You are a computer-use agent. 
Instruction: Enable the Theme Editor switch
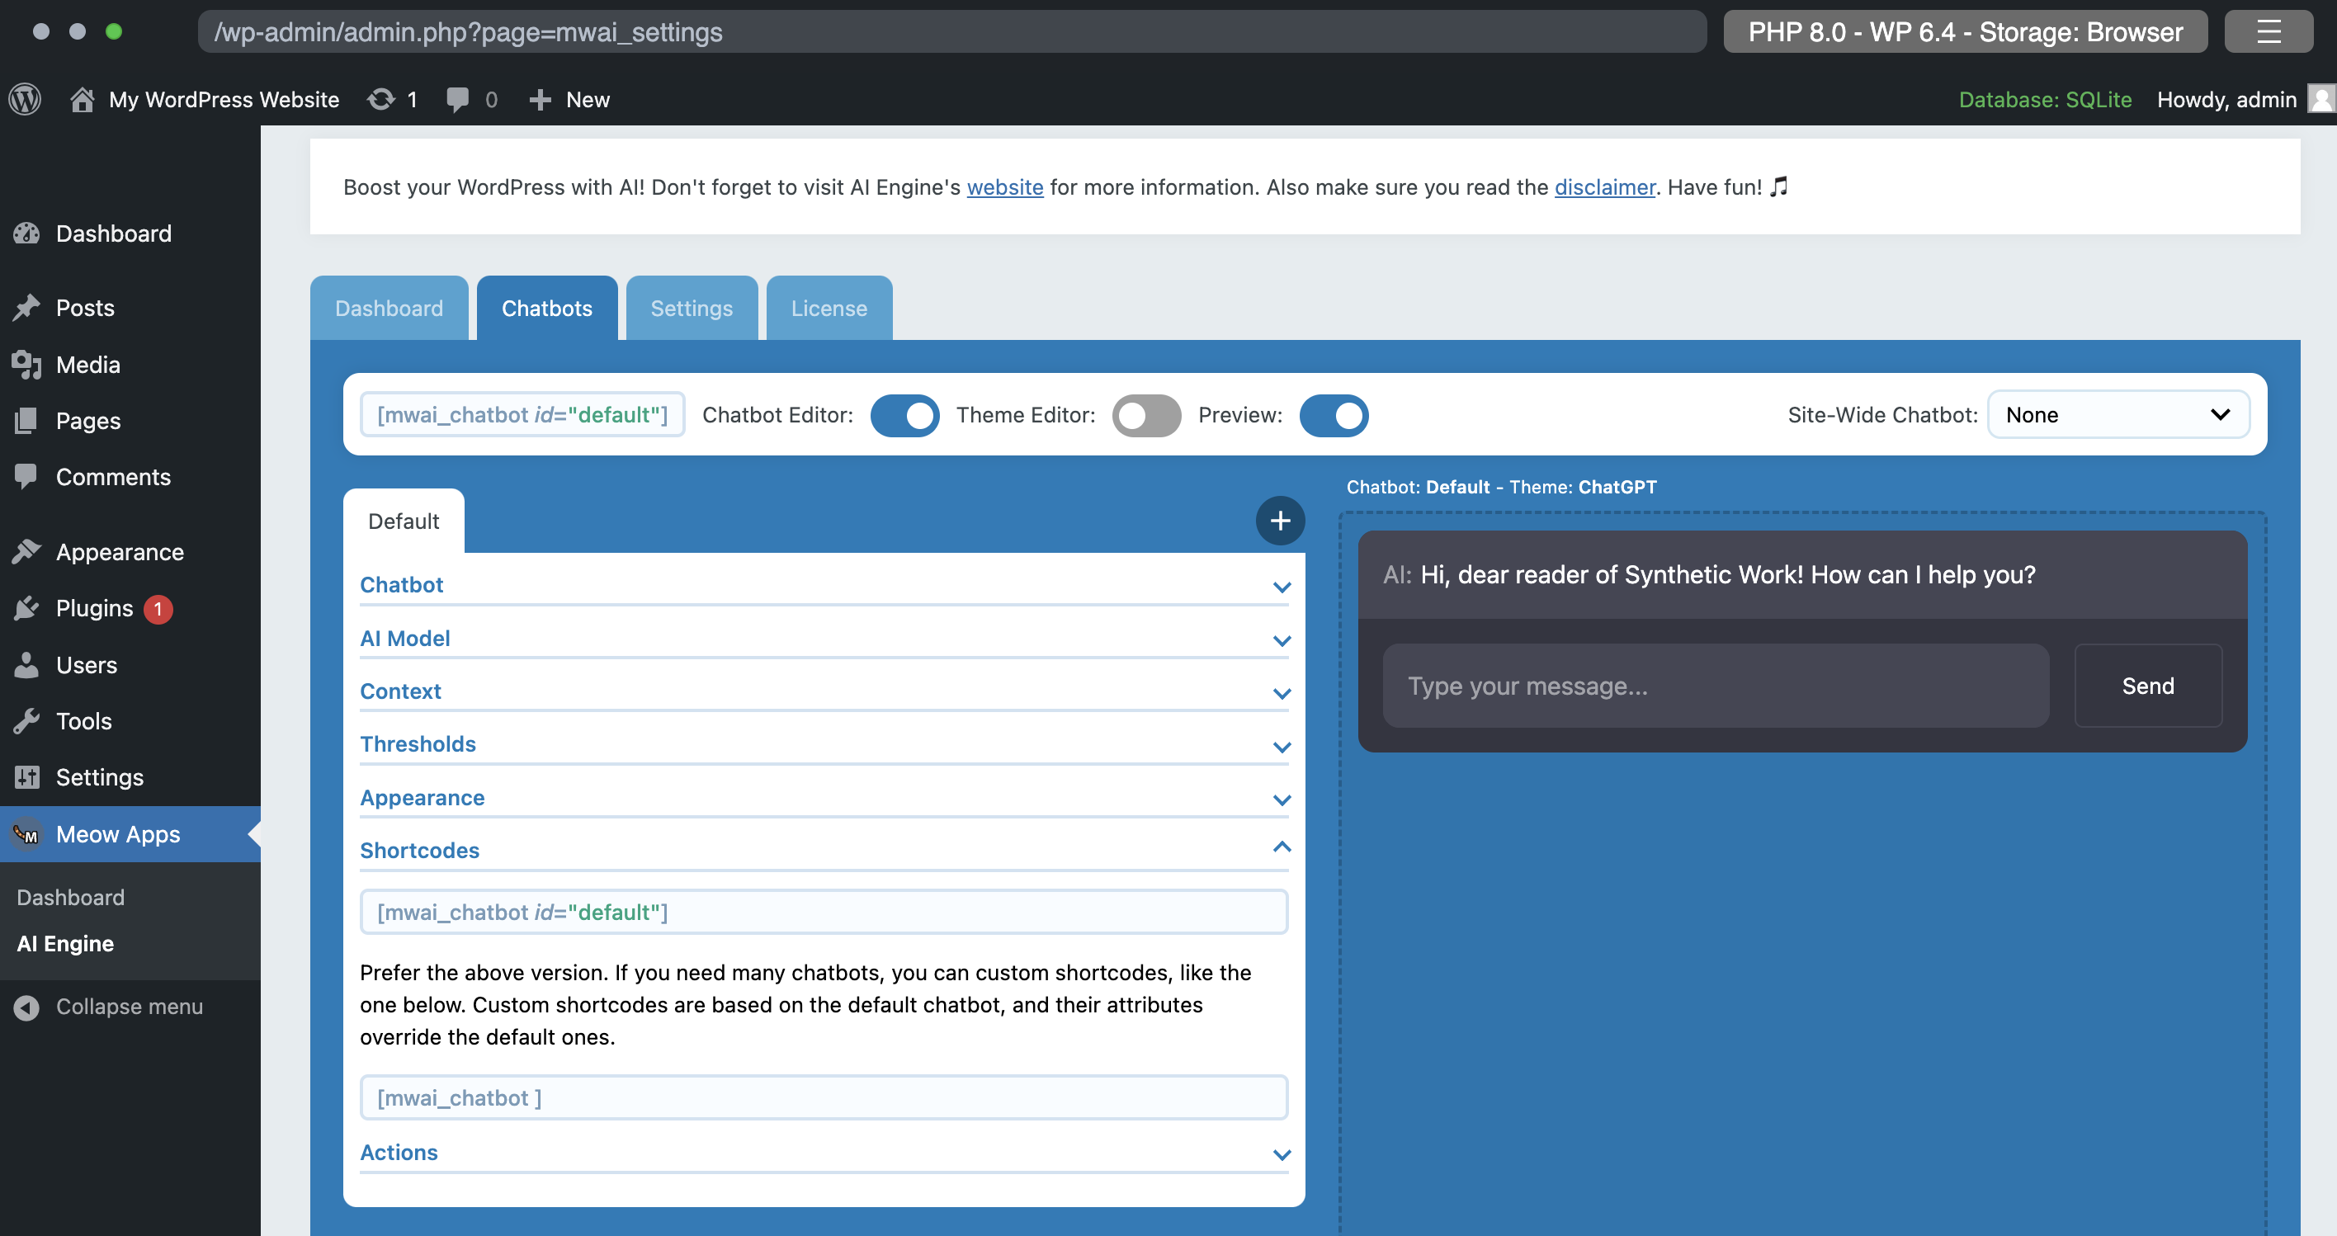tap(1147, 415)
